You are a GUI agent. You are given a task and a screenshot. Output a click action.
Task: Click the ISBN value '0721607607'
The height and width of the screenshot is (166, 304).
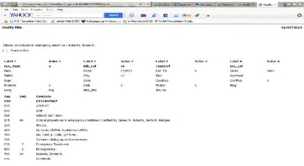click(x=47, y=101)
